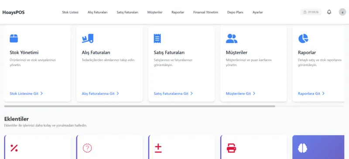Open Depo Planı in the top menu

tap(235, 12)
